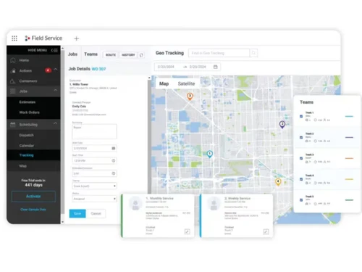Click the Geo Tracking search magnifier icon
Screen dimensions: 362x272
point(253,53)
